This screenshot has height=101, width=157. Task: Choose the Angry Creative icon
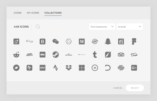click(29, 55)
